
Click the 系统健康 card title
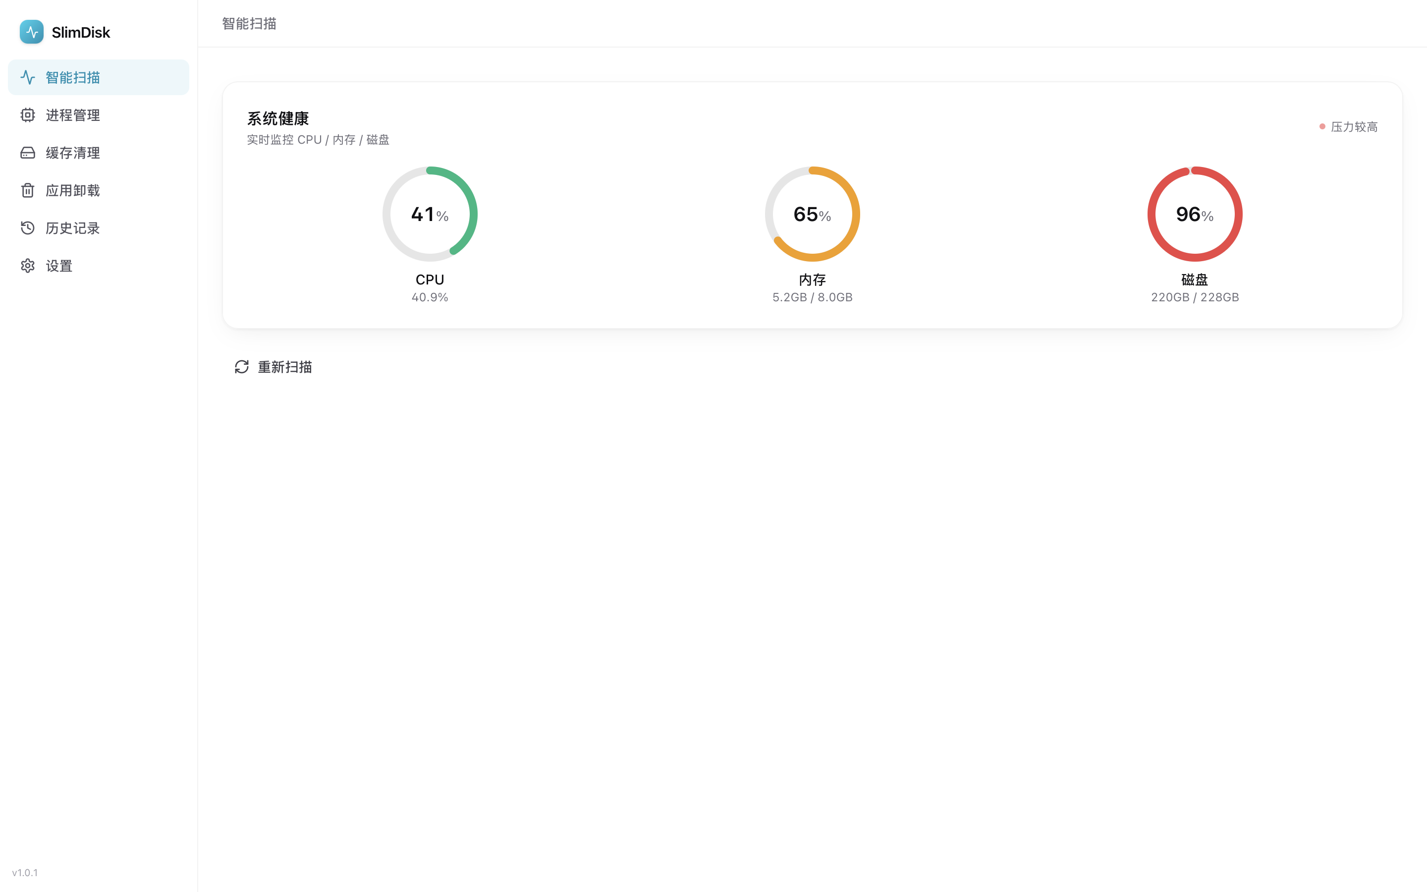point(278,118)
